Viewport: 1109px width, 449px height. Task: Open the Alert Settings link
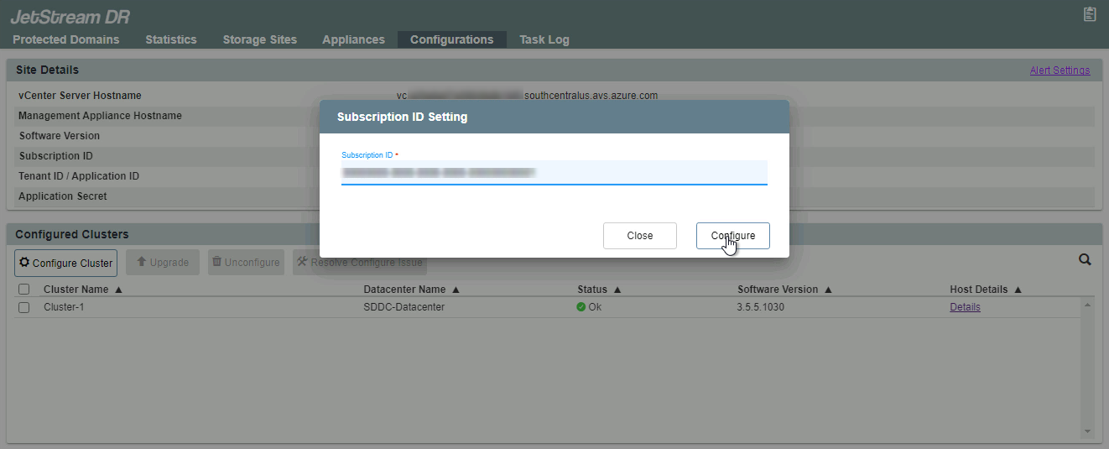[x=1060, y=70]
